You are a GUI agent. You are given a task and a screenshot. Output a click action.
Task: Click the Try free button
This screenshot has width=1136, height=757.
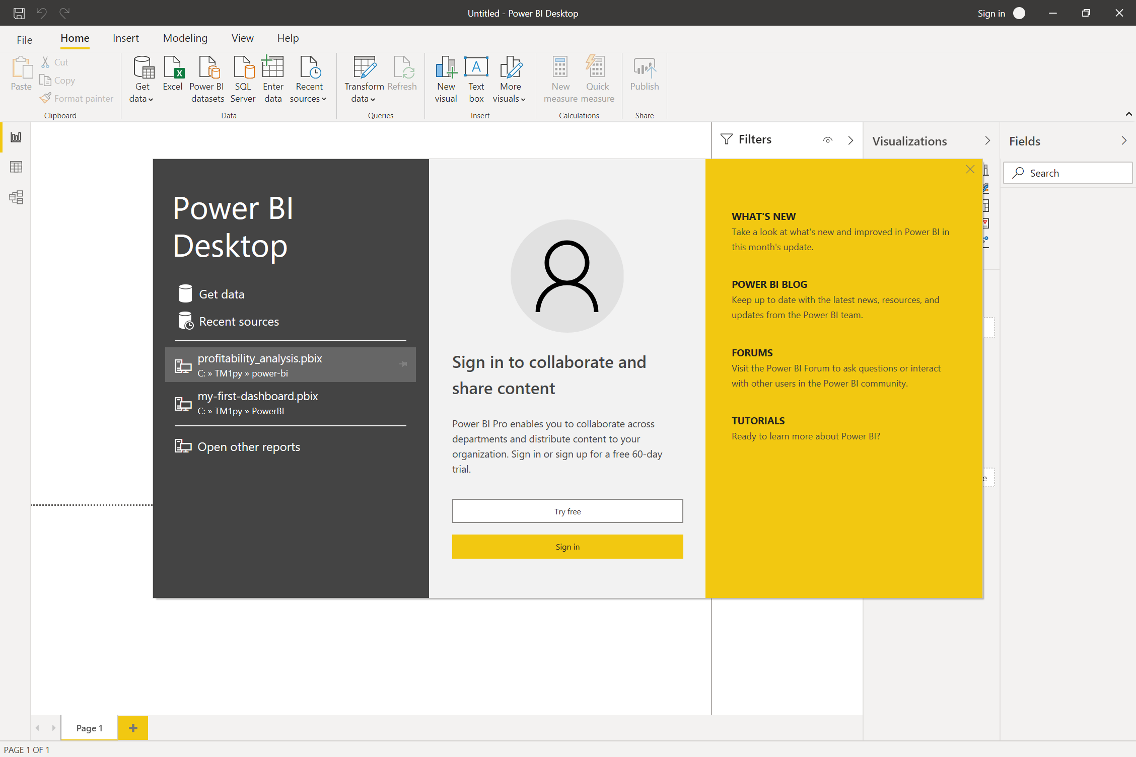(567, 511)
